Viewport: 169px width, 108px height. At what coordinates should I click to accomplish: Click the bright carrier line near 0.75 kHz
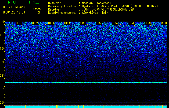[86, 83]
